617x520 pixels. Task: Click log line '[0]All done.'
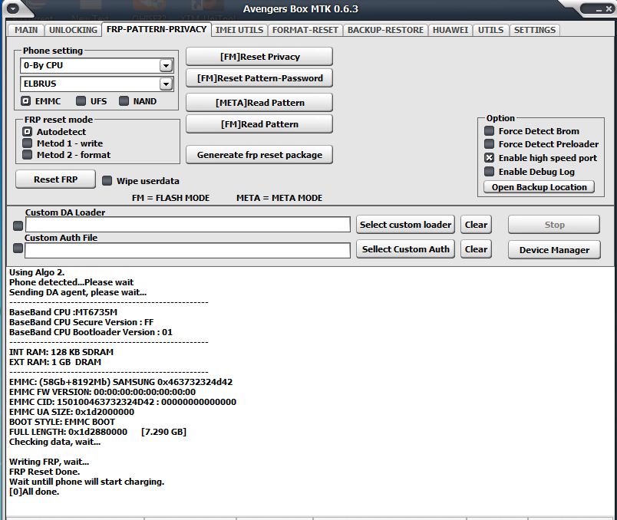coord(35,492)
